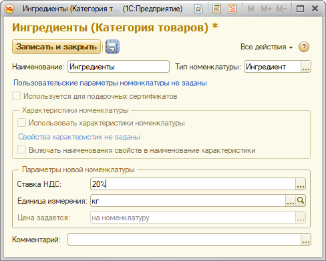Image resolution: width=326 pixels, height=261 pixels.
Task: Open Ставка НДС selection ellipsis button
Action: coord(301,184)
